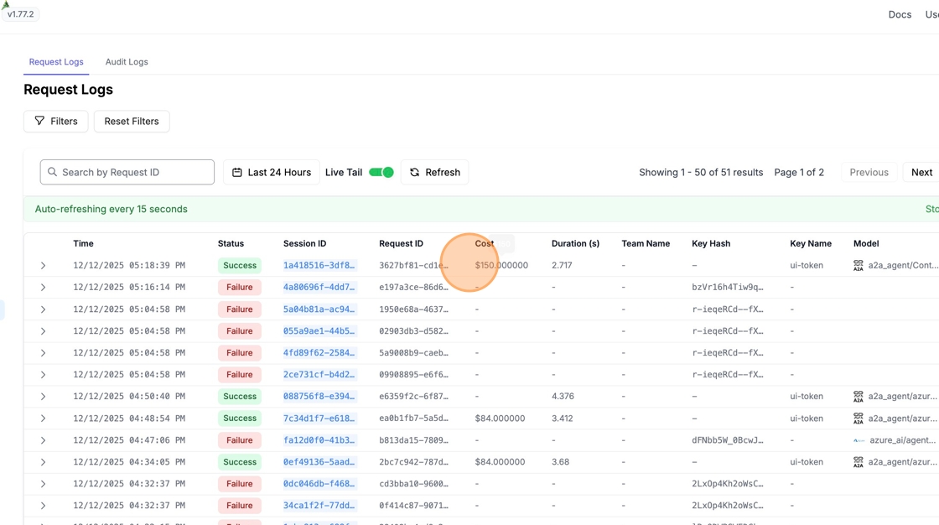
Task: Open session link 0ef49136-5aad
Action: (x=319, y=462)
